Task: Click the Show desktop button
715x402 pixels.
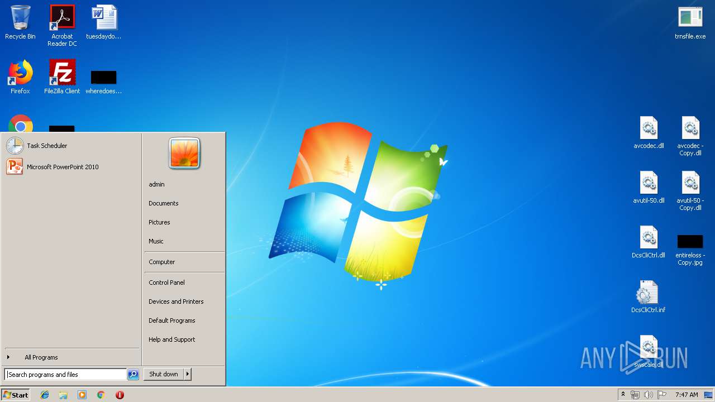Action: (x=709, y=395)
